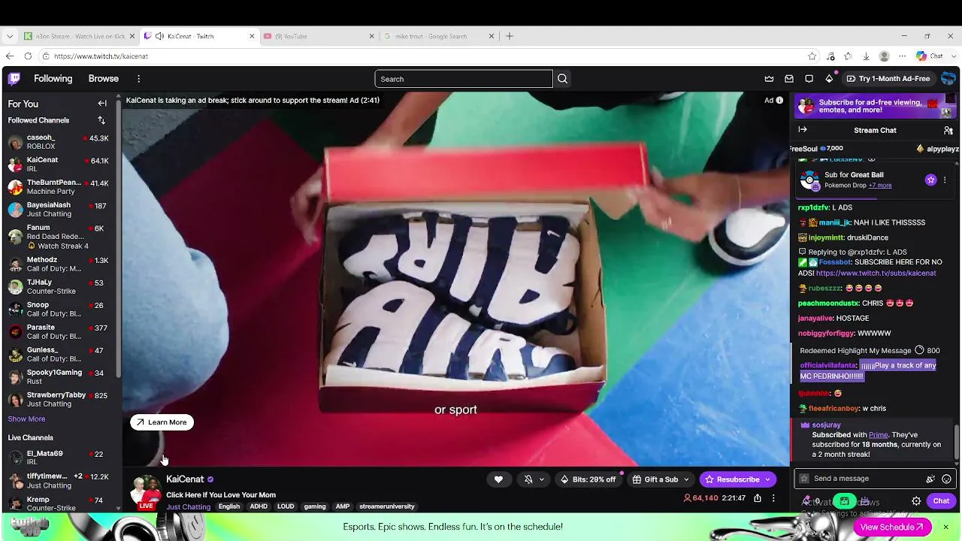Collapse the Stream Chat panel
962x541 pixels.
(x=803, y=130)
